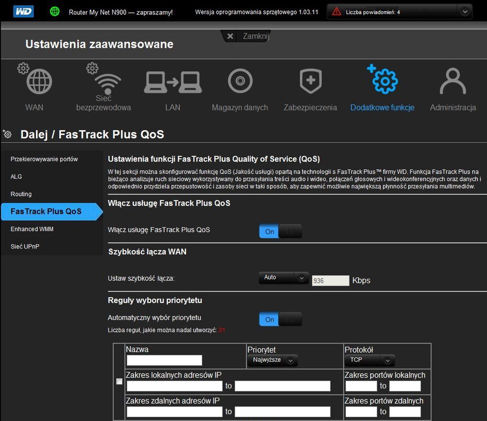Click the local port range end field
Screen dimensions: 487x421
[405, 386]
